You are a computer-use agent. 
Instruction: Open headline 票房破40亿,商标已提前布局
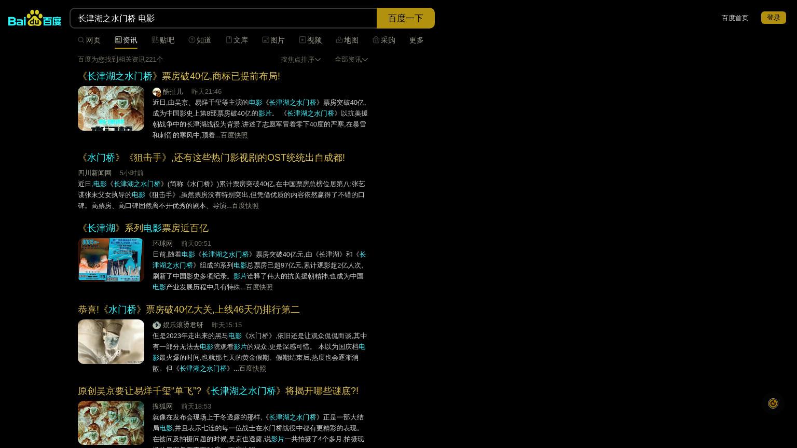(179, 76)
